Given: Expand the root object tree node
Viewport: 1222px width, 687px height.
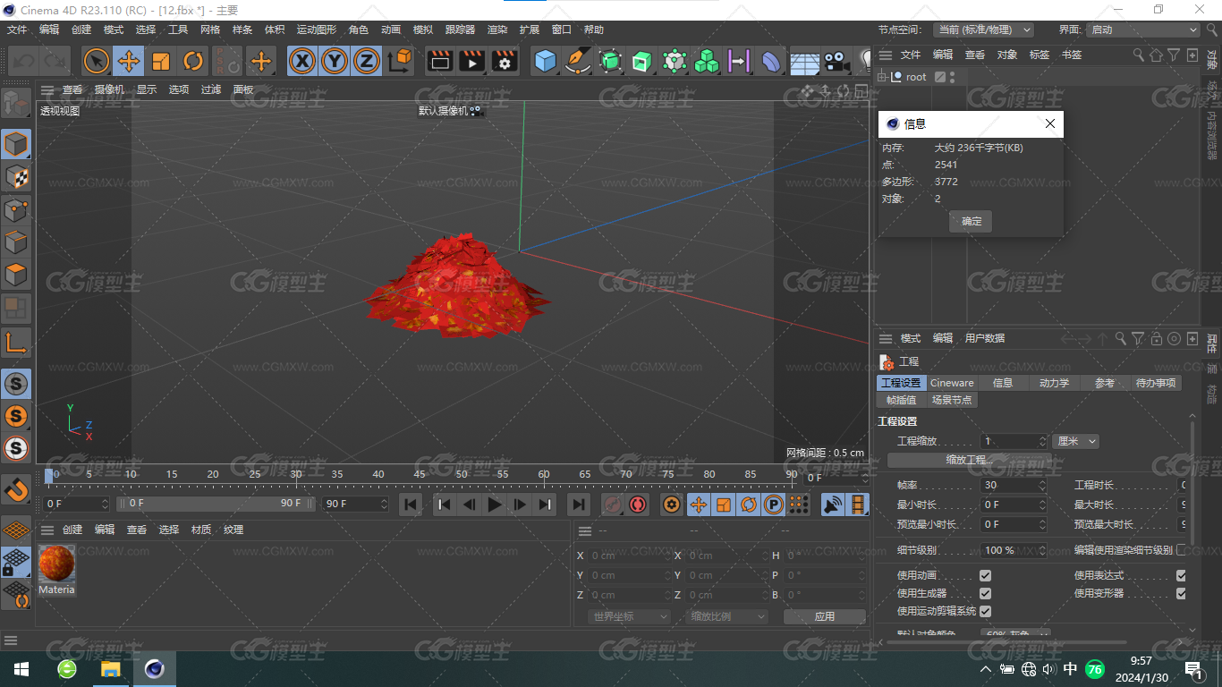Looking at the screenshot, I should point(882,77).
